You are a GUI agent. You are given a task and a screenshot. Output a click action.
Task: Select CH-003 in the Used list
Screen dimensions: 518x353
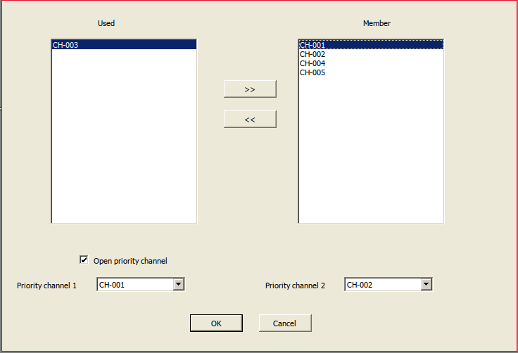coord(65,45)
